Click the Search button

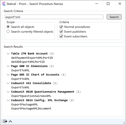(114, 17)
